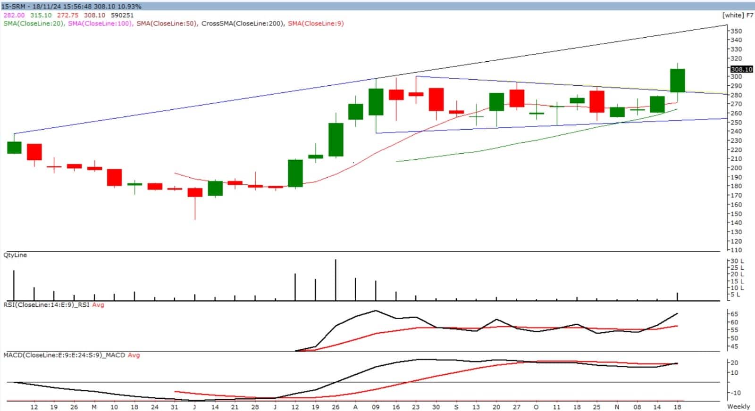Viewport: 755px width, 411px height.
Task: Select the QtyLine panel label
Action: pos(15,255)
